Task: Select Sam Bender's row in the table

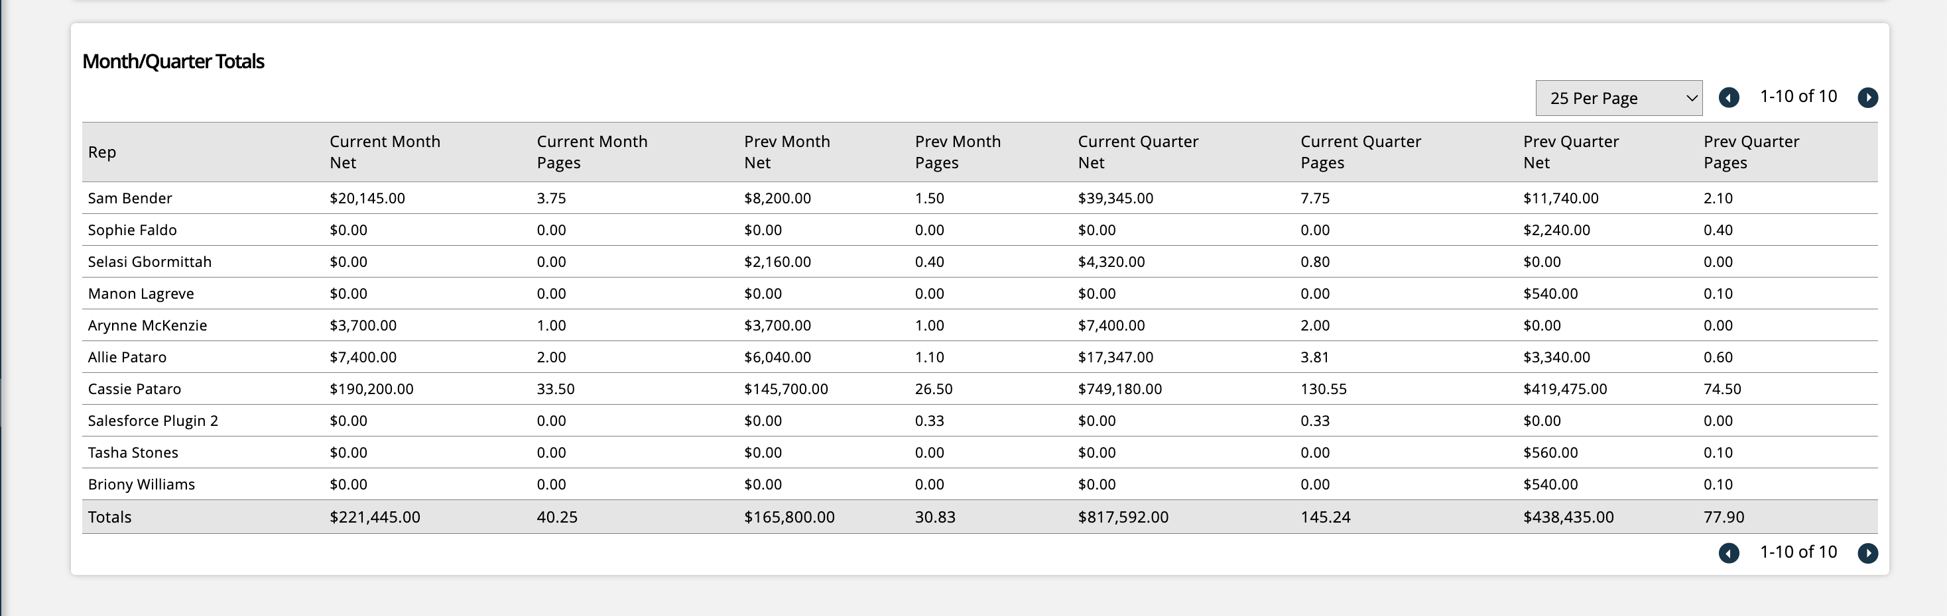Action: pyautogui.click(x=129, y=198)
